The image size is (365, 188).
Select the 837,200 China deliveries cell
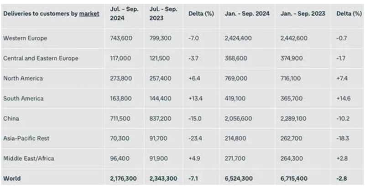(161, 118)
